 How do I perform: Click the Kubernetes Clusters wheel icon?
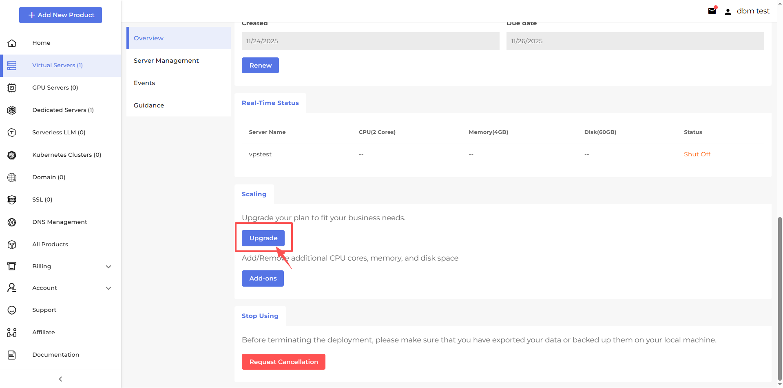(12, 155)
